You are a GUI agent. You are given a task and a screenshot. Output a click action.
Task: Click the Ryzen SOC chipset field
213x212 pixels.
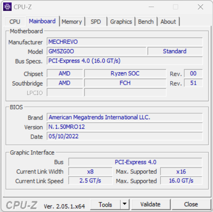click(125, 73)
